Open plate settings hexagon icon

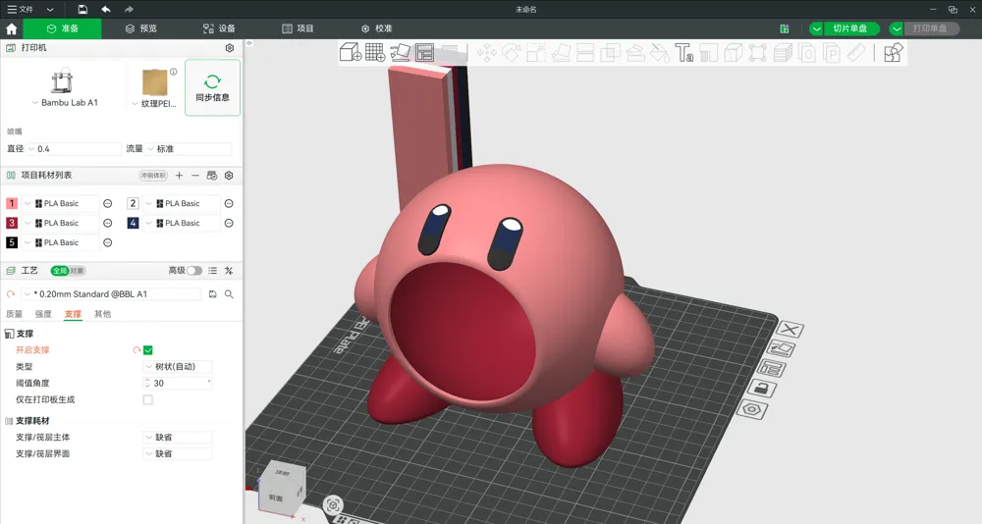752,410
